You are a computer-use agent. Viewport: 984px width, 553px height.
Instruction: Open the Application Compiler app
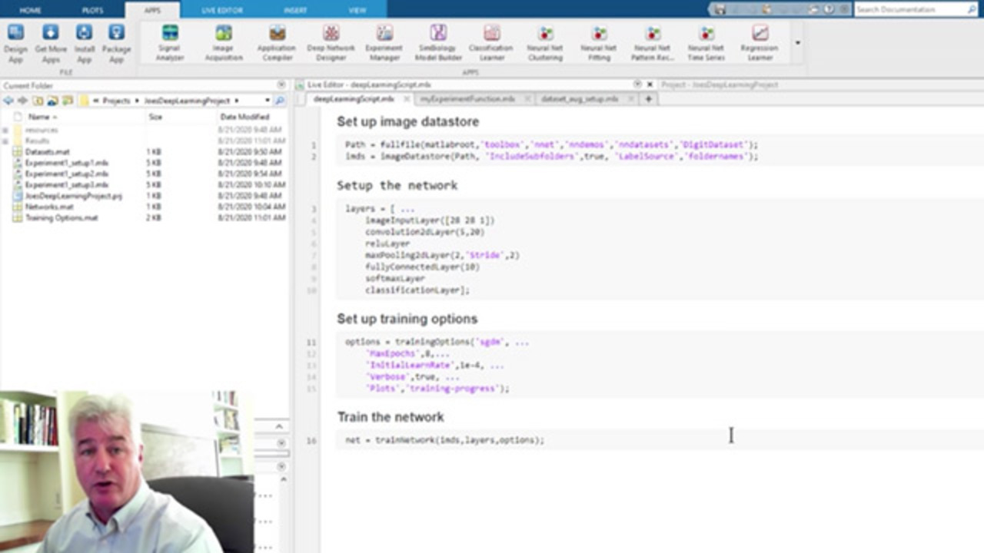coord(277,41)
